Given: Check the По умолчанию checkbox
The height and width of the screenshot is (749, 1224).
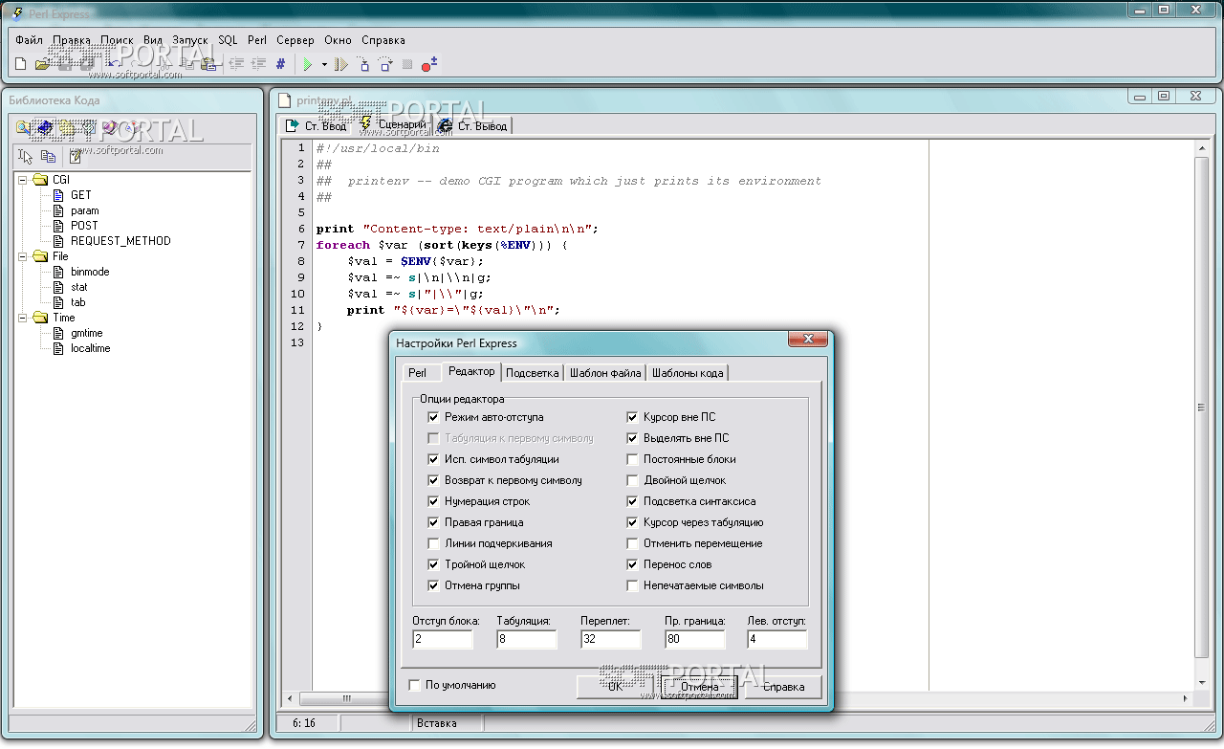Looking at the screenshot, I should (414, 685).
